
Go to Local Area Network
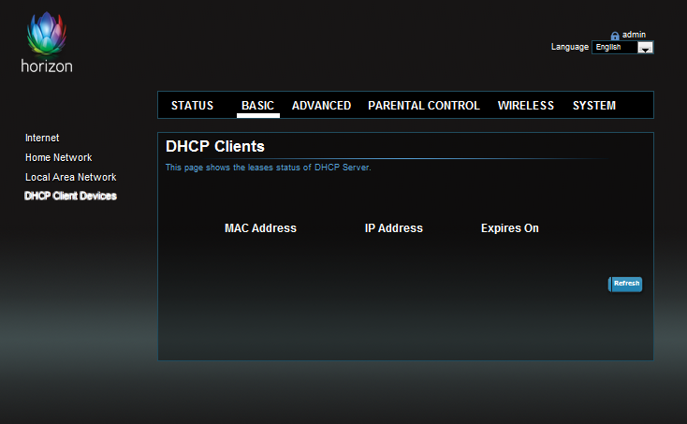click(70, 178)
